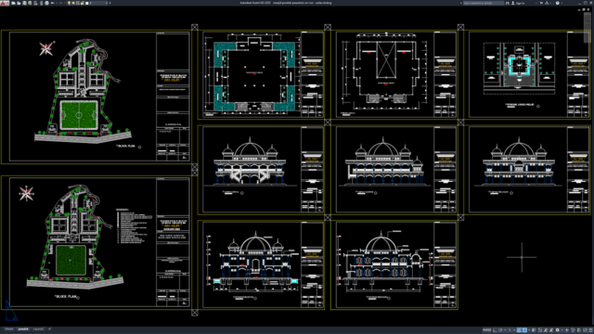Expand the Quick Access toolbar customize arrow
The image size is (594, 334).
click(x=110, y=3)
